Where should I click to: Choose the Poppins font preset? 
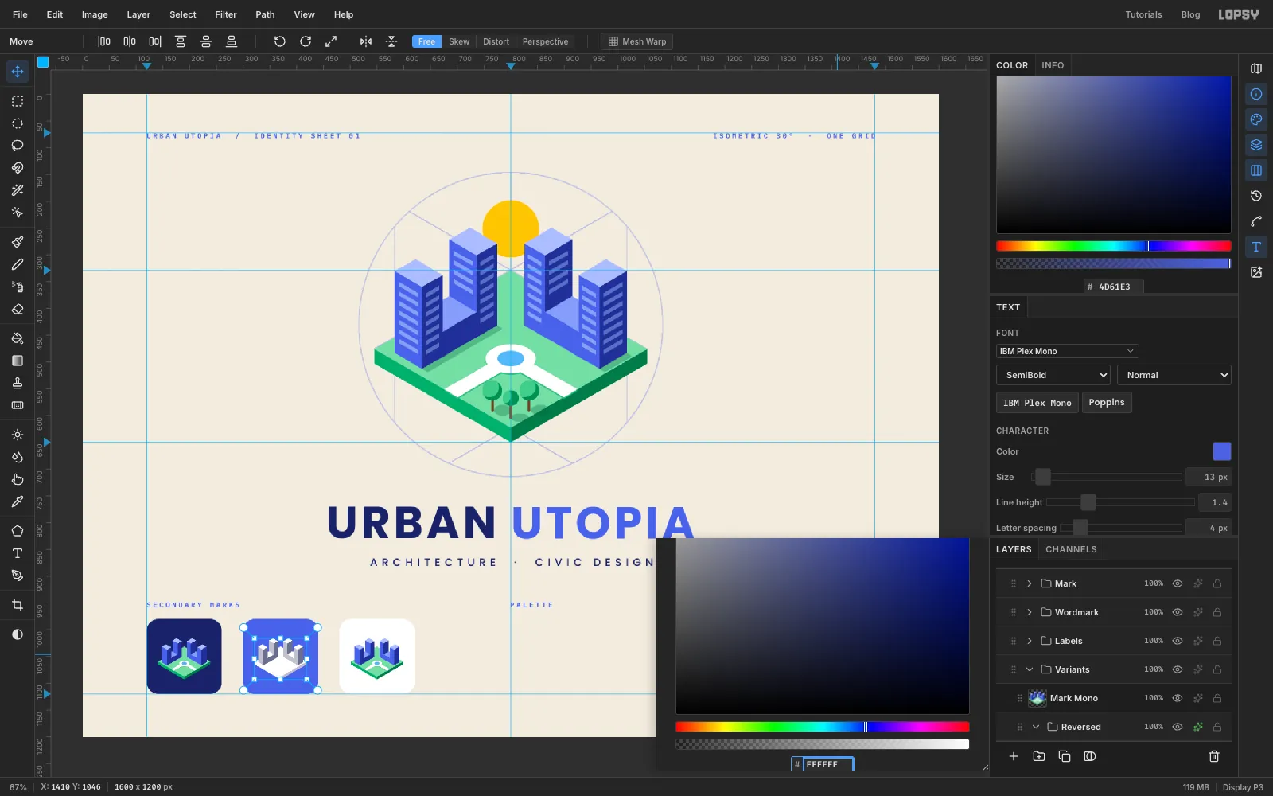coord(1107,403)
